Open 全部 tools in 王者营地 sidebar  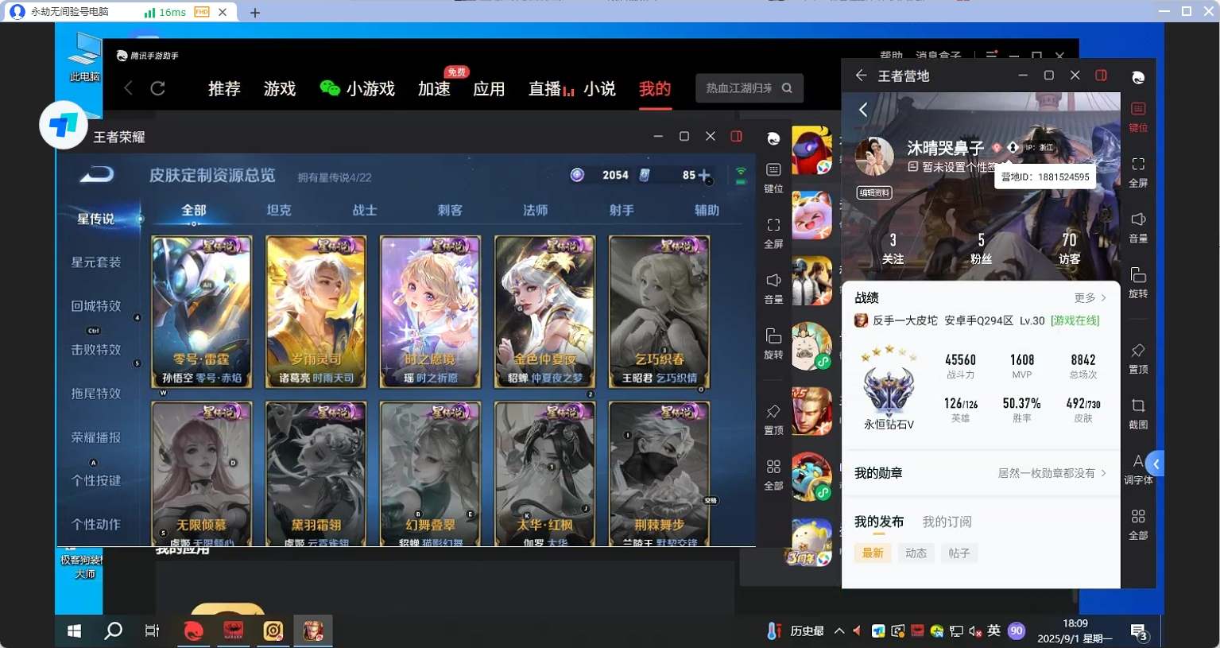pos(1138,525)
